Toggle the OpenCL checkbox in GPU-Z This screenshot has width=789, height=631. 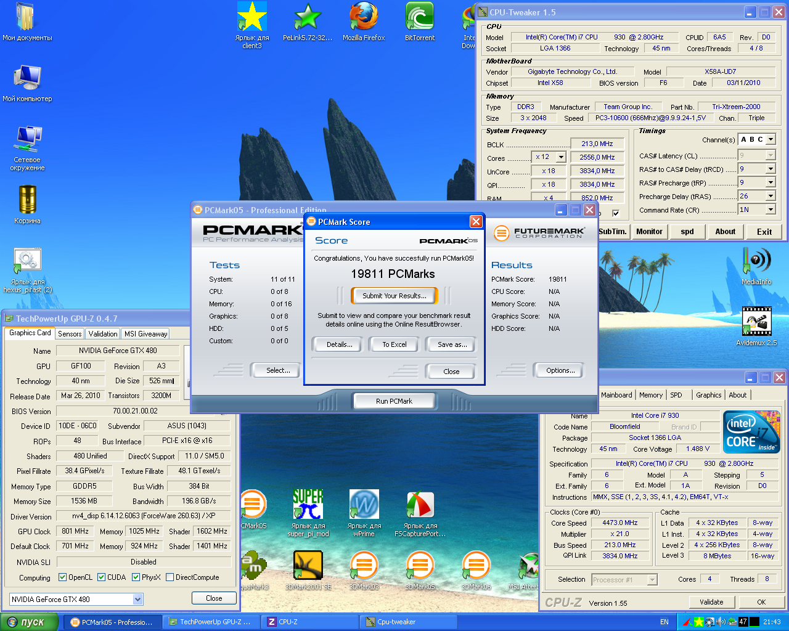(62, 577)
